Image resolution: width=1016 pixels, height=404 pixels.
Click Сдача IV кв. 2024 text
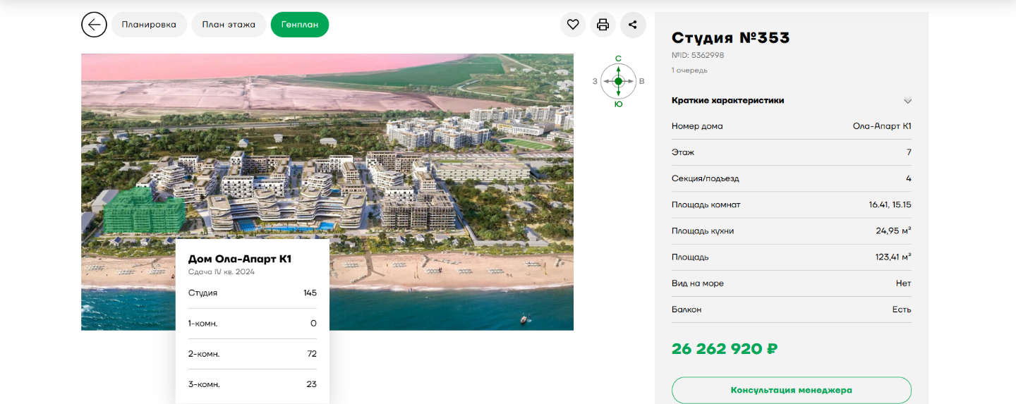(x=222, y=271)
